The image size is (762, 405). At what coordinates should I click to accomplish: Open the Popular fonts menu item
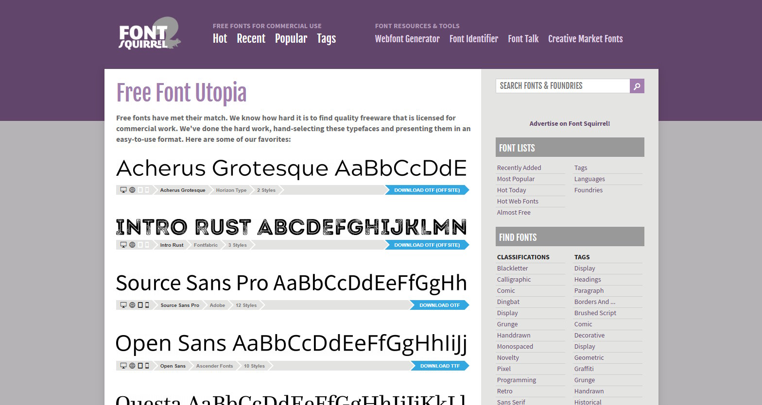[x=291, y=38]
